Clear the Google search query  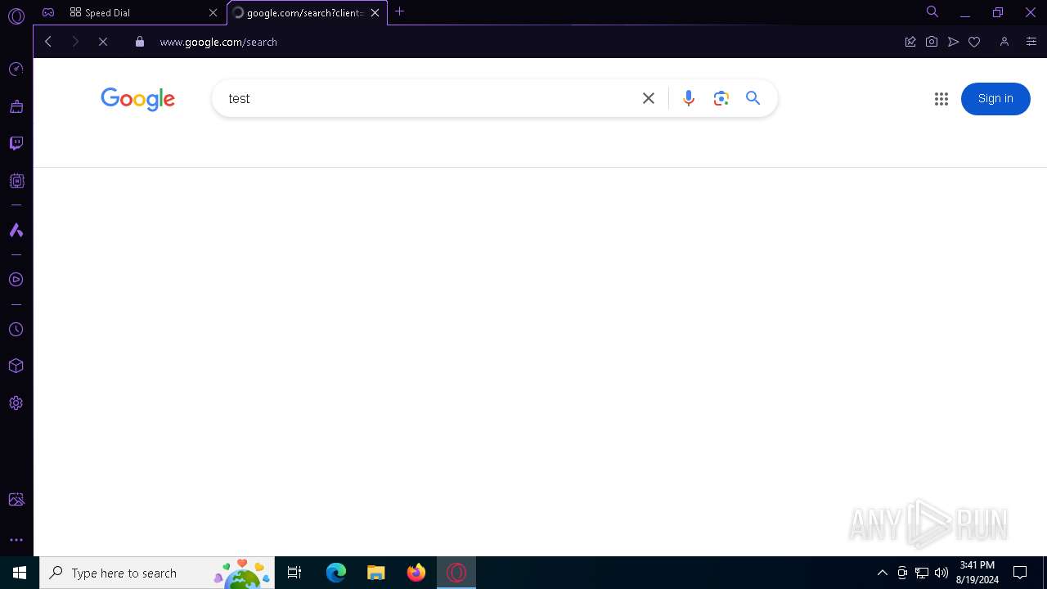(x=649, y=98)
